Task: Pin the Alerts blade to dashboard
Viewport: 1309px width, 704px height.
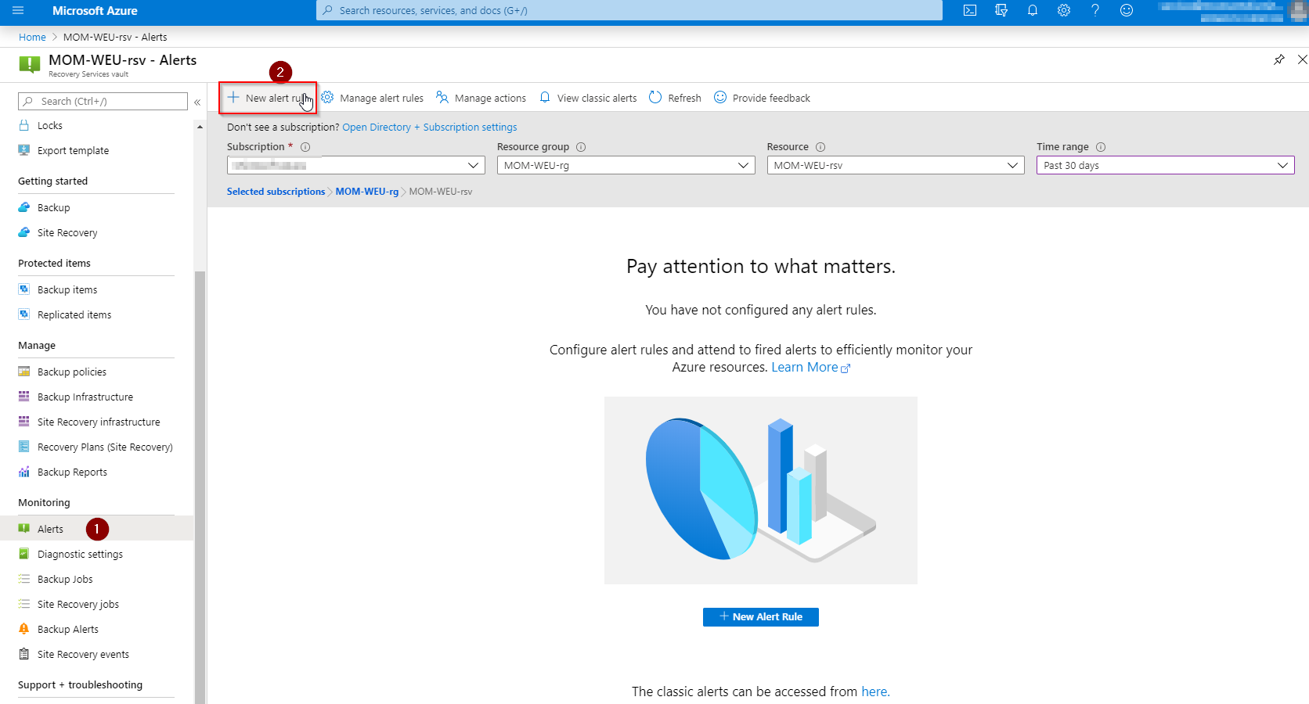Action: tap(1279, 59)
